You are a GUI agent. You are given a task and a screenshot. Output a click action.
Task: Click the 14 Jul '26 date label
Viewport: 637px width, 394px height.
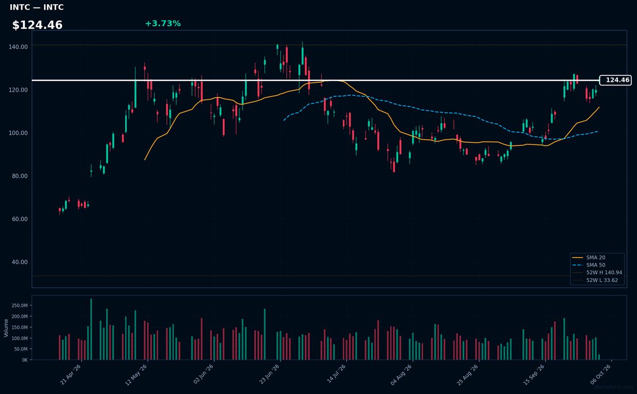tap(337, 375)
